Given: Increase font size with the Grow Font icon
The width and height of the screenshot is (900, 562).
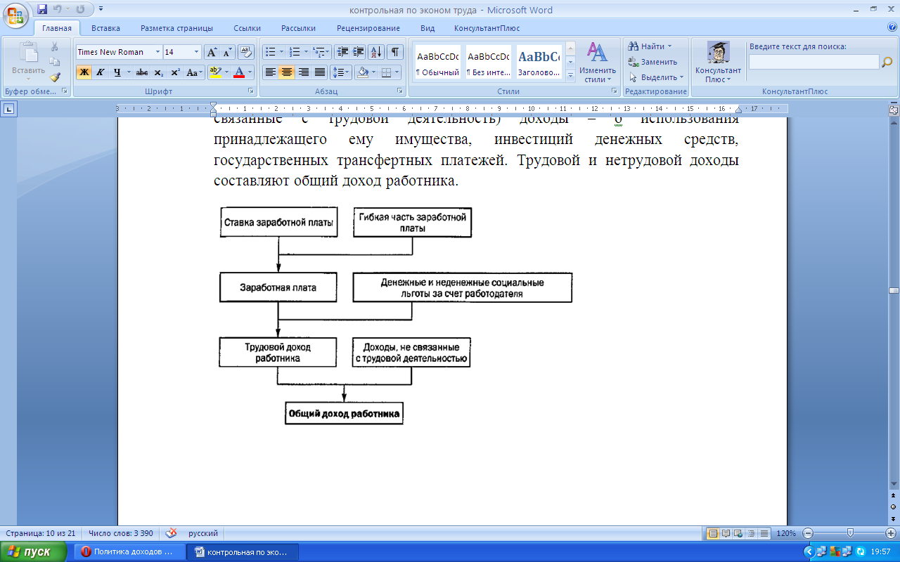Looking at the screenshot, I should point(211,52).
